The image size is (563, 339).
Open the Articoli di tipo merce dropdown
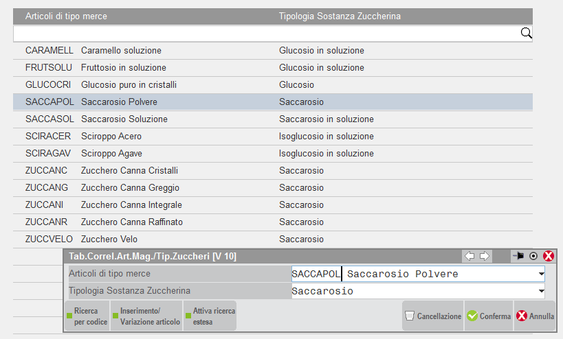point(541,274)
